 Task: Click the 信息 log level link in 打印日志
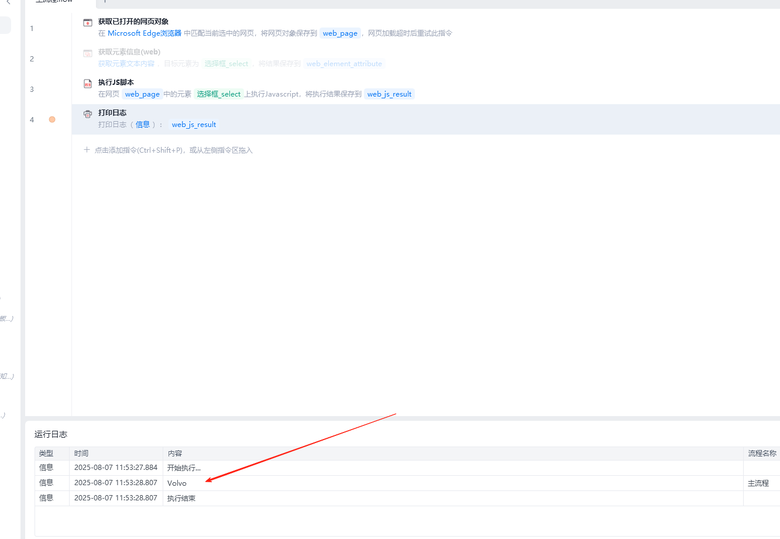143,125
